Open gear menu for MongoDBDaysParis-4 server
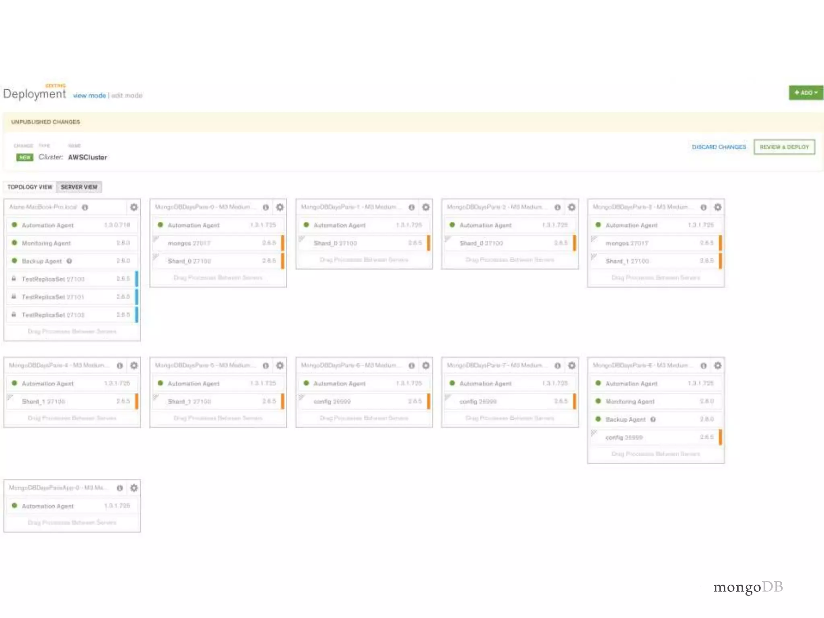The height and width of the screenshot is (618, 824). coord(134,365)
